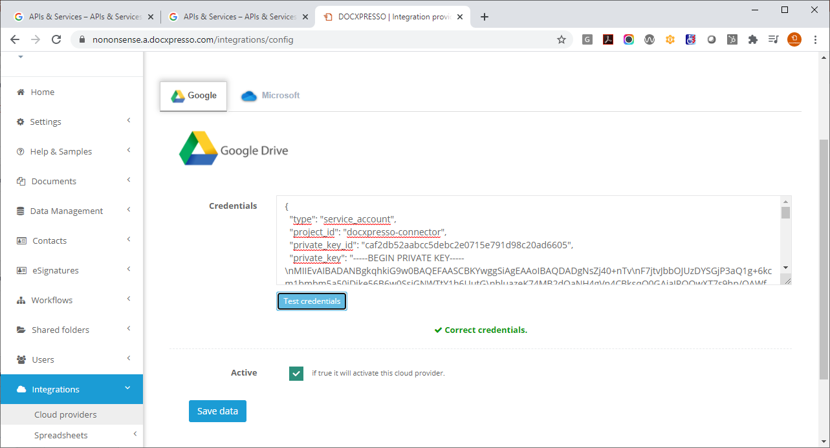Screen dimensions: 830x448
Task: Open the caret dropdown atop the sidebar
Action: 21,57
